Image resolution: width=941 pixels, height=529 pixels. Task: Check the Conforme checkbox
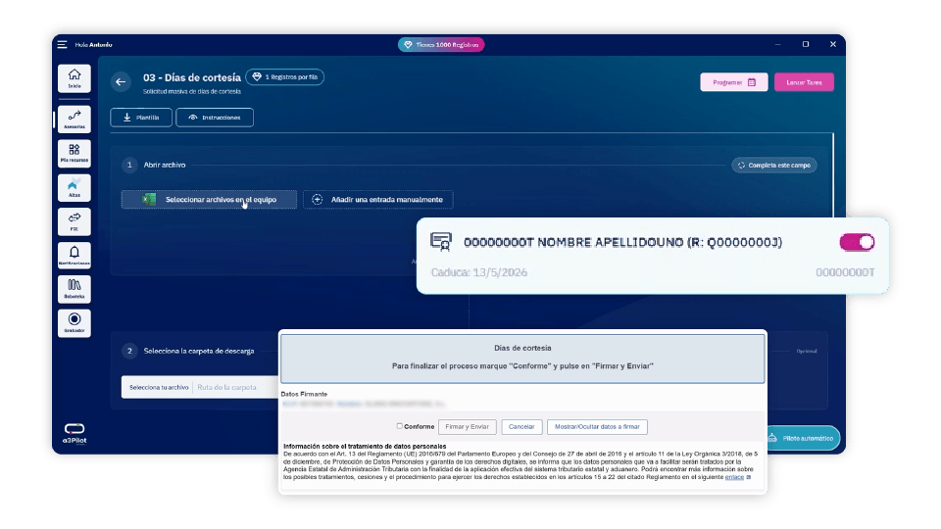tap(399, 426)
